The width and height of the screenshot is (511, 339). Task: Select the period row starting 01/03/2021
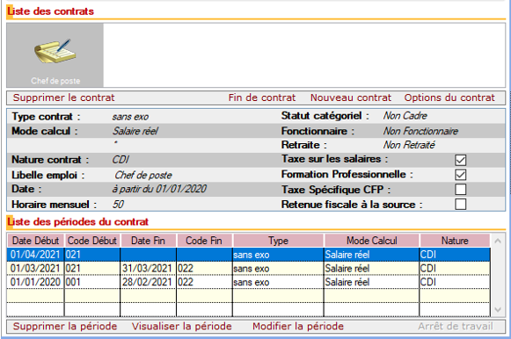pos(249,269)
